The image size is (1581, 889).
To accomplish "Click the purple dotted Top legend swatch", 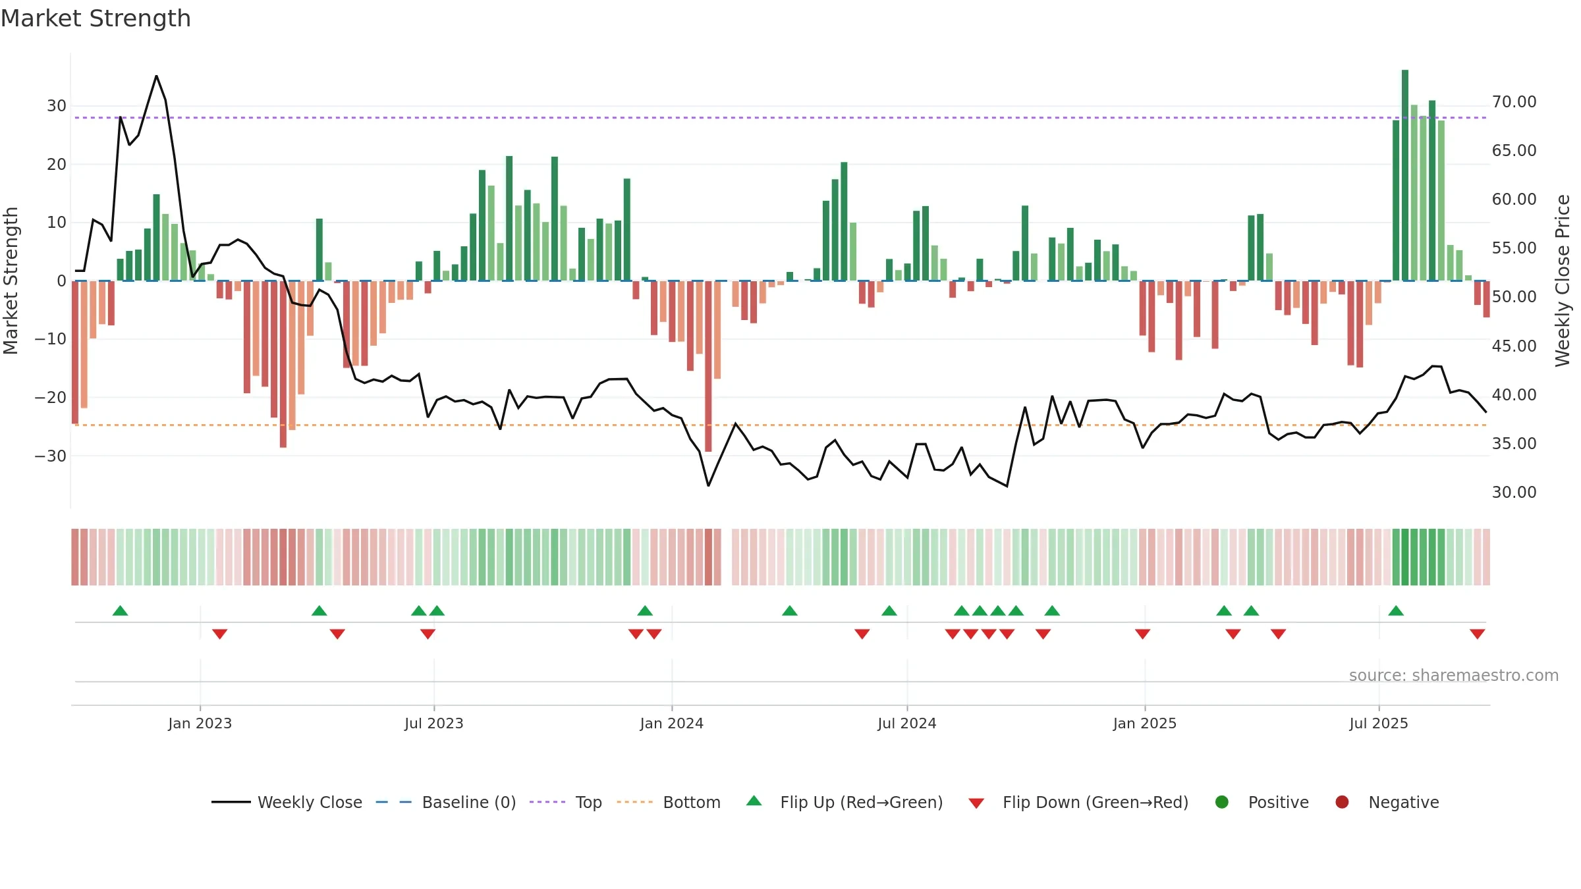I will click(x=547, y=802).
